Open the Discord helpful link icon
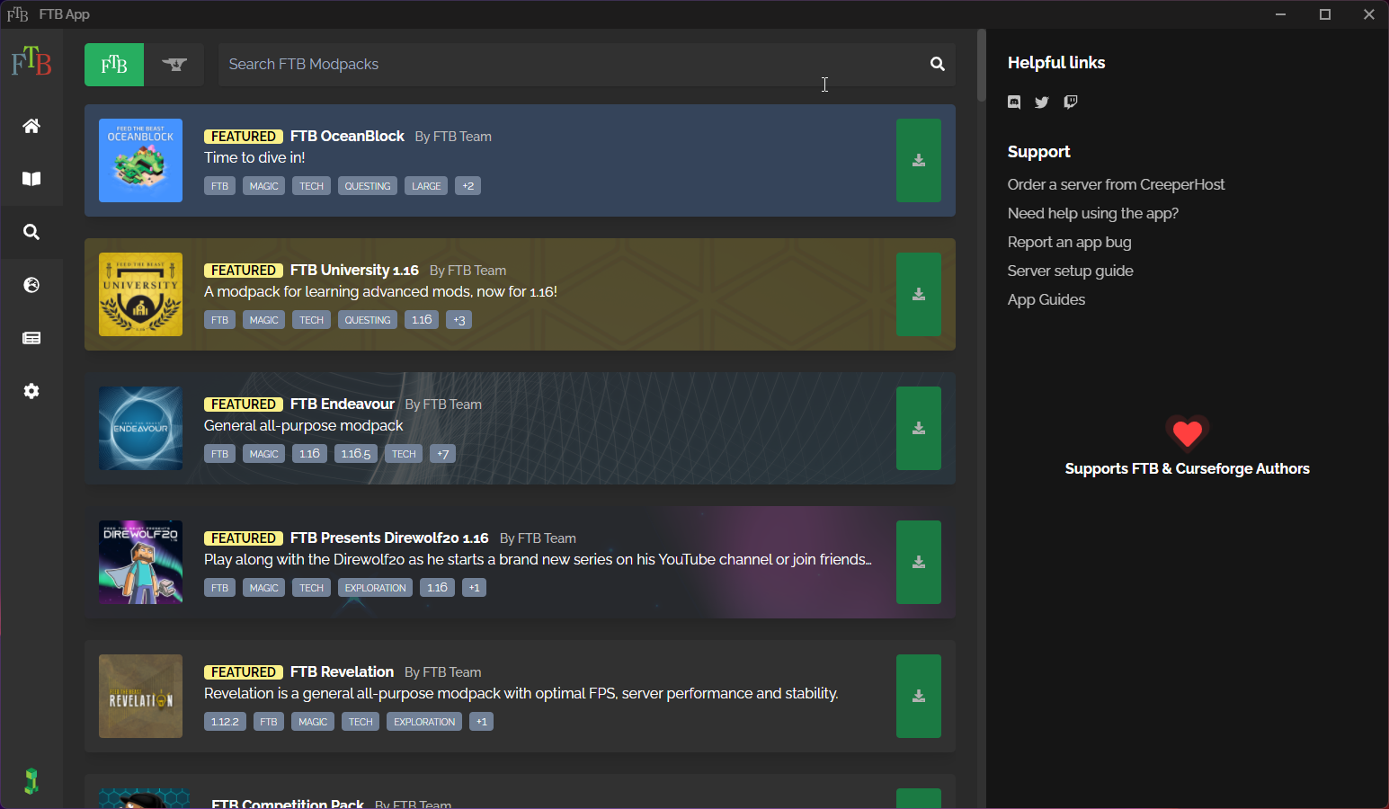 coord(1014,102)
